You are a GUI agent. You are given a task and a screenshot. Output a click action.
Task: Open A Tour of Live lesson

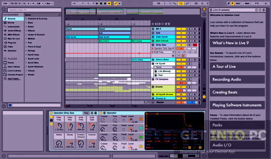click(237, 66)
